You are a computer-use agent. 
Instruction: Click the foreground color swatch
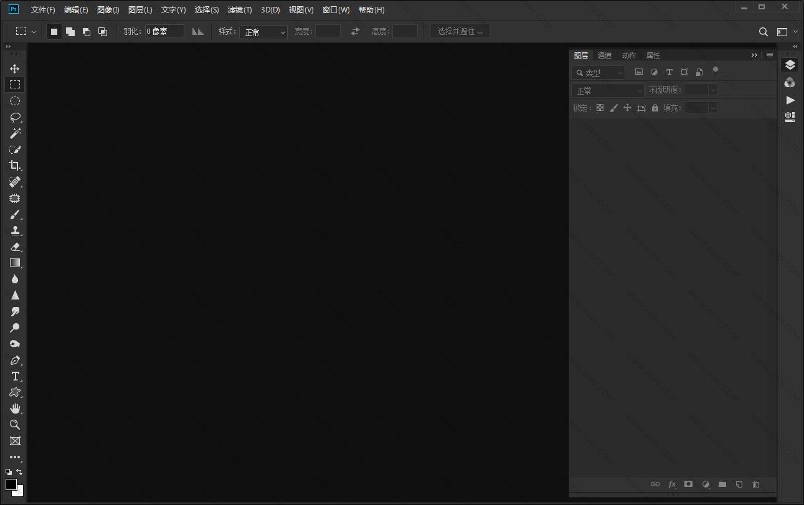tap(11, 484)
